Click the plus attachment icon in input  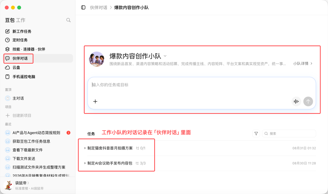click(x=95, y=101)
